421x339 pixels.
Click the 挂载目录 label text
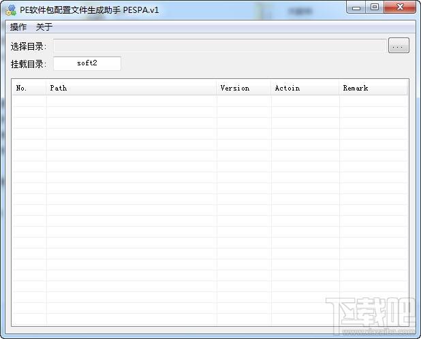click(29, 64)
